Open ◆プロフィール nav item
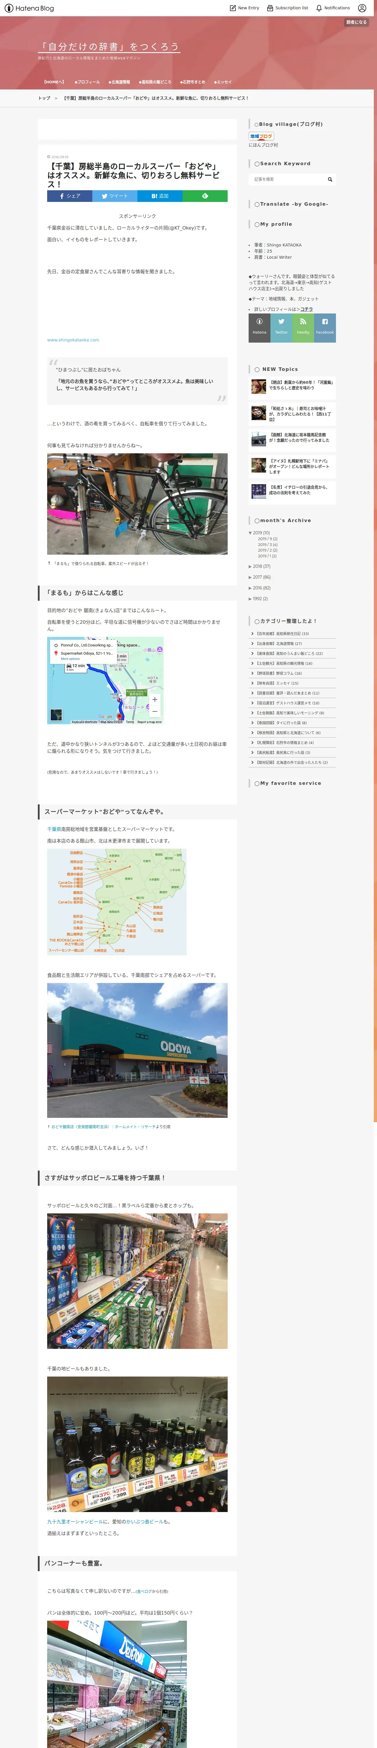The image size is (377, 1748). point(87,82)
